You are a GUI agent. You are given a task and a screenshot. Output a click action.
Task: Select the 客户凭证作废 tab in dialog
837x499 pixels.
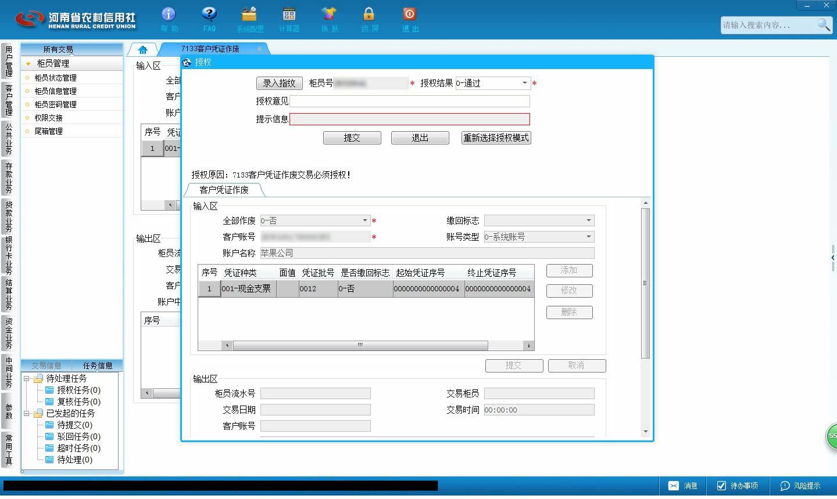click(x=224, y=190)
